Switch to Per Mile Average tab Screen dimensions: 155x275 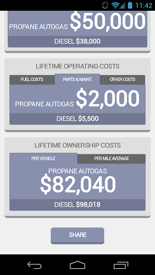(112, 159)
